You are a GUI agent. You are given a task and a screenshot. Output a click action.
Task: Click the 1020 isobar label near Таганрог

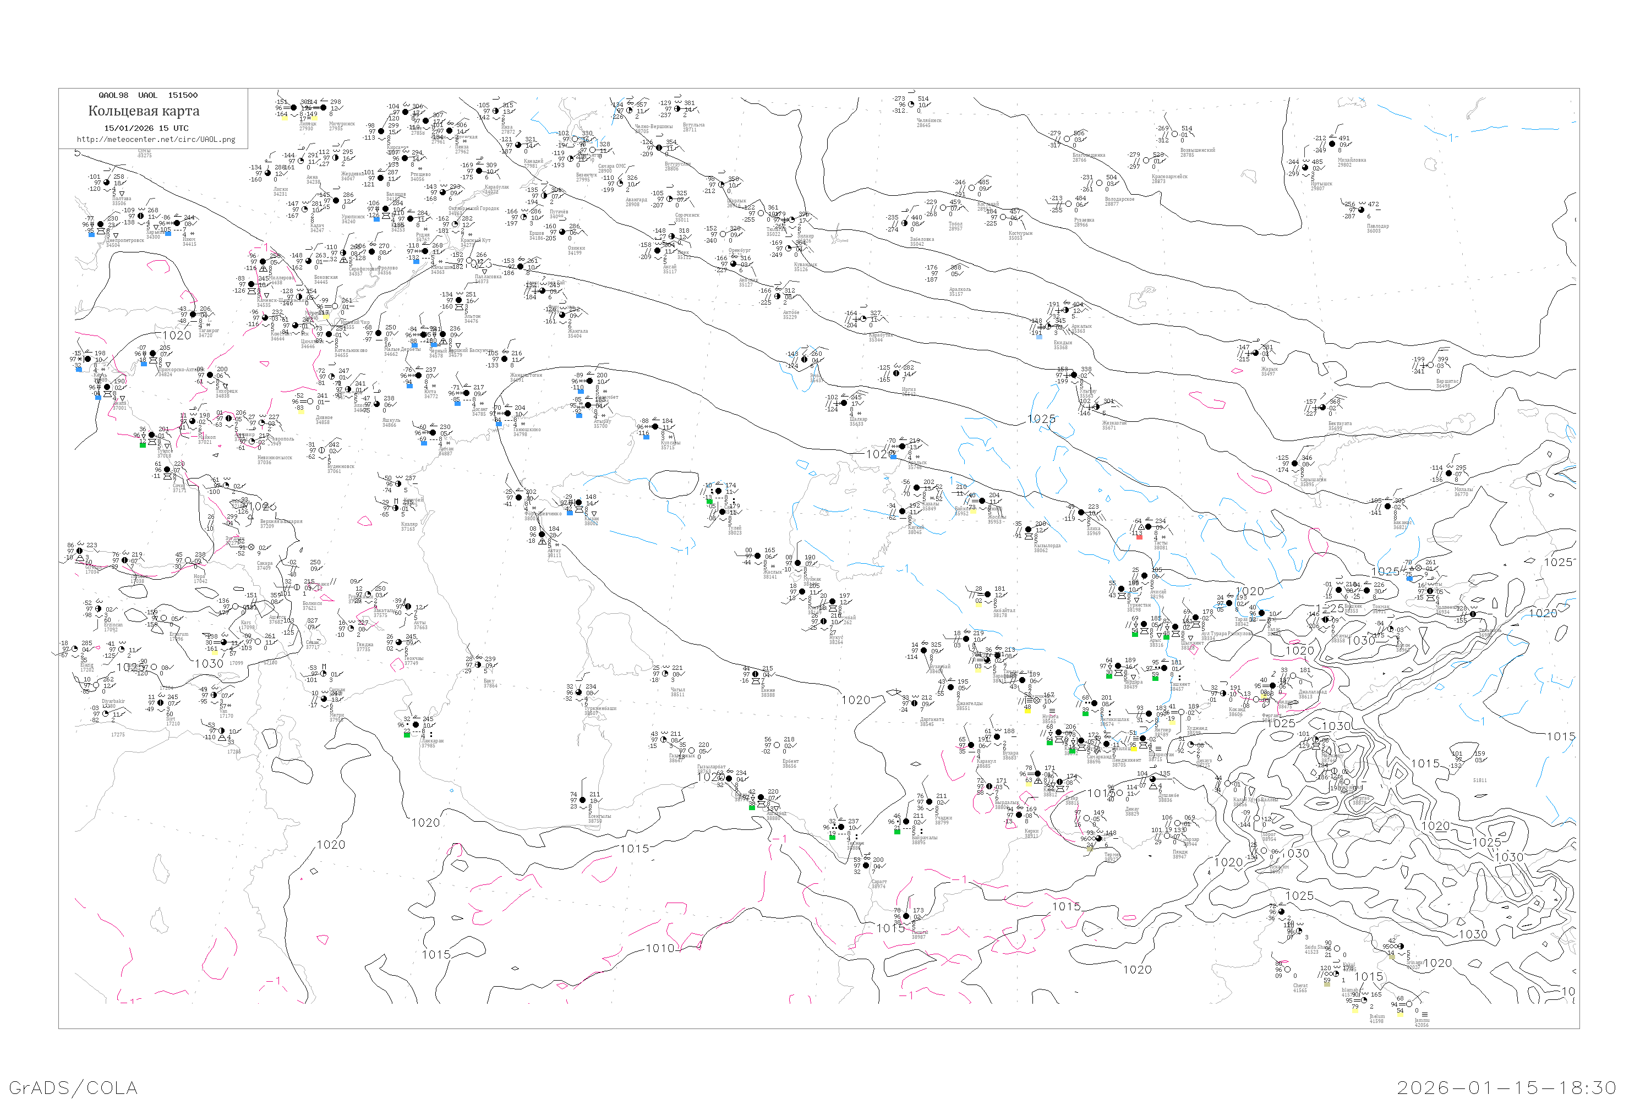coord(177,335)
